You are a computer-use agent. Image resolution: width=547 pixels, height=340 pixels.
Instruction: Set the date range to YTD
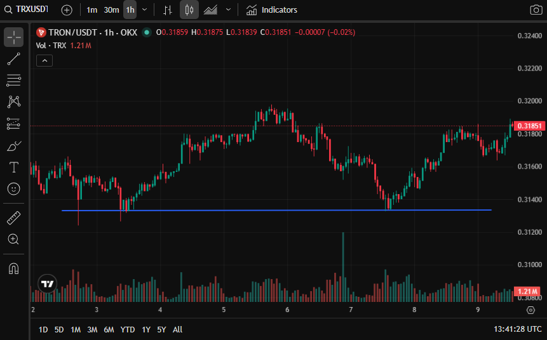click(128, 330)
